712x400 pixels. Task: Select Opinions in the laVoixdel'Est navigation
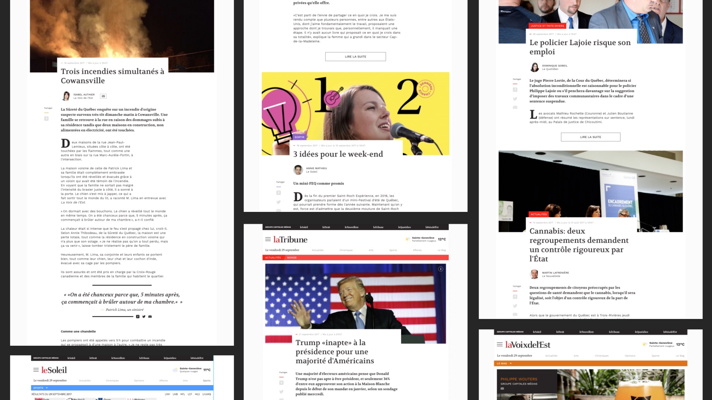630,356
